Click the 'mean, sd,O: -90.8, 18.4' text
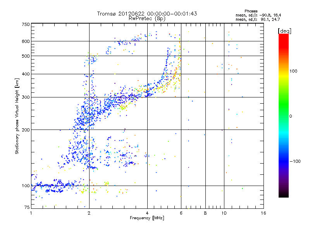 258,15
